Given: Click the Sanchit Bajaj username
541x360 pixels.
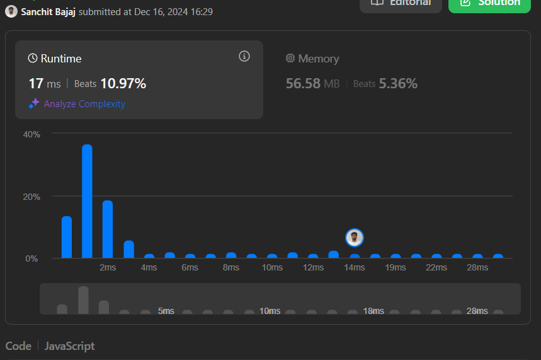Looking at the screenshot, I should pyautogui.click(x=49, y=11).
